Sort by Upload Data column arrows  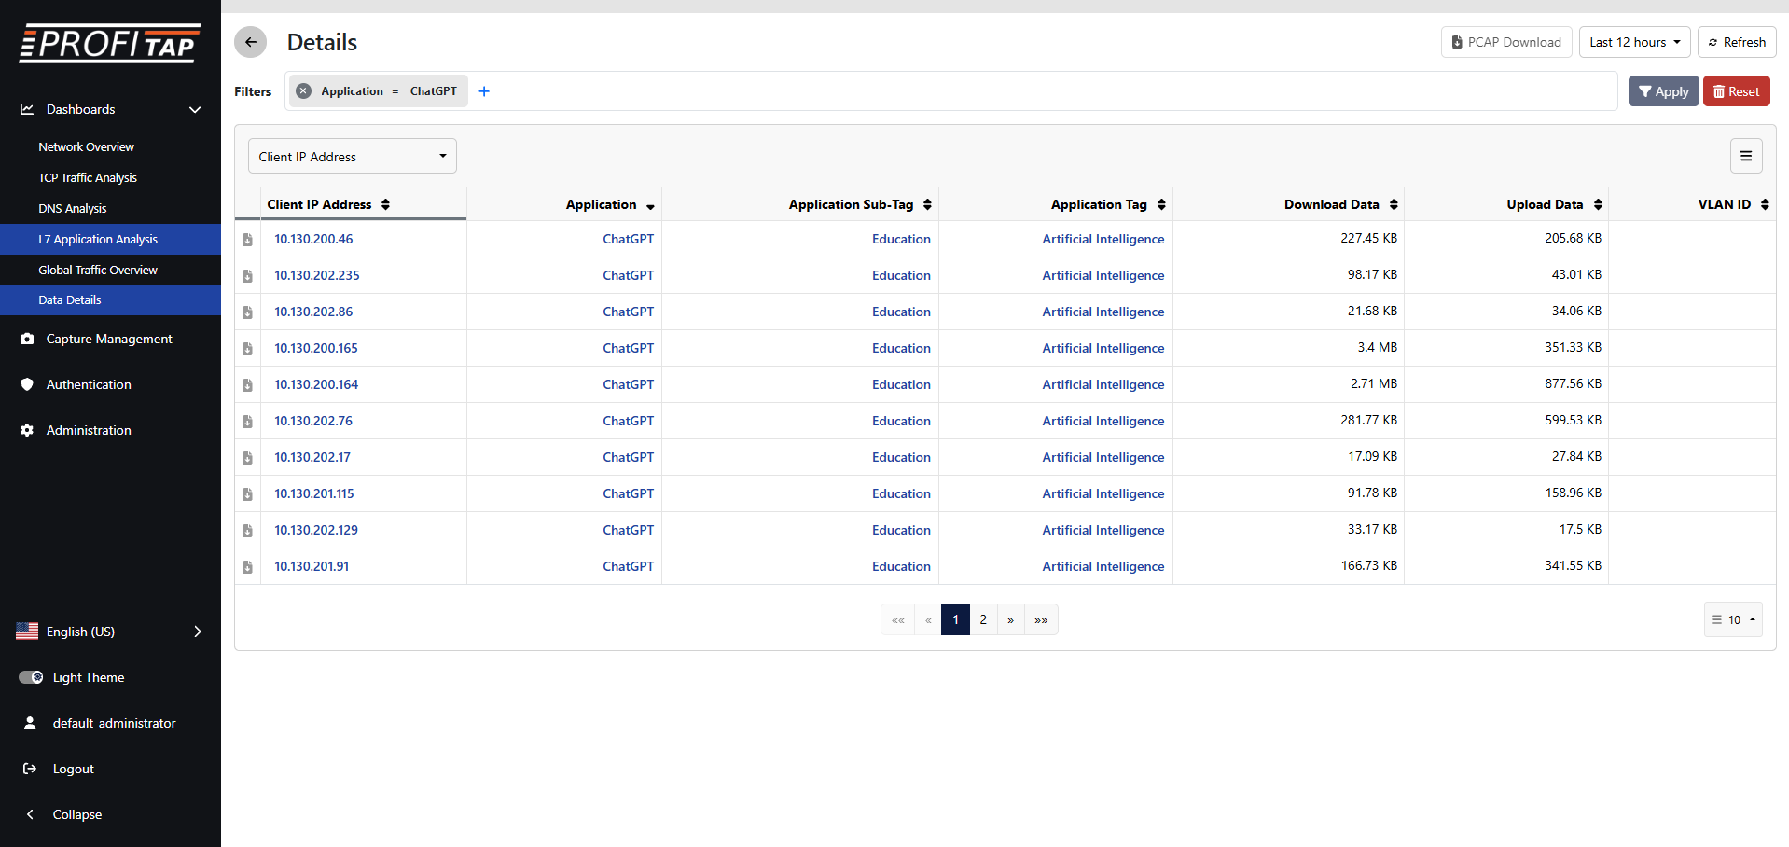pos(1598,204)
